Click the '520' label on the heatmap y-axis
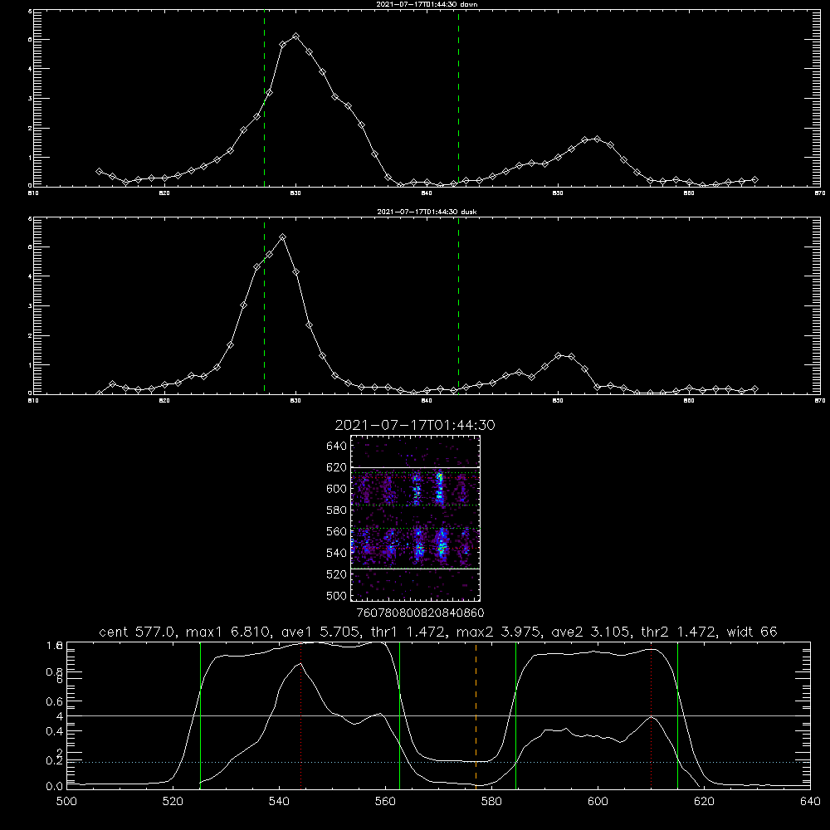 (x=337, y=574)
